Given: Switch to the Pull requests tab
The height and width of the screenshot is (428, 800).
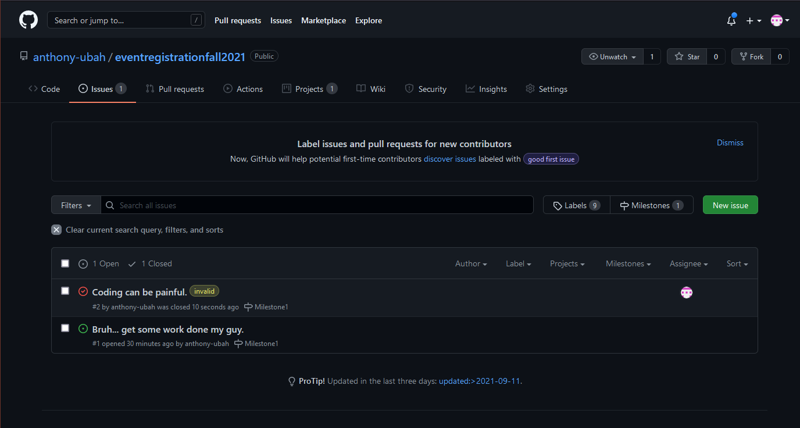Looking at the screenshot, I should pyautogui.click(x=174, y=89).
